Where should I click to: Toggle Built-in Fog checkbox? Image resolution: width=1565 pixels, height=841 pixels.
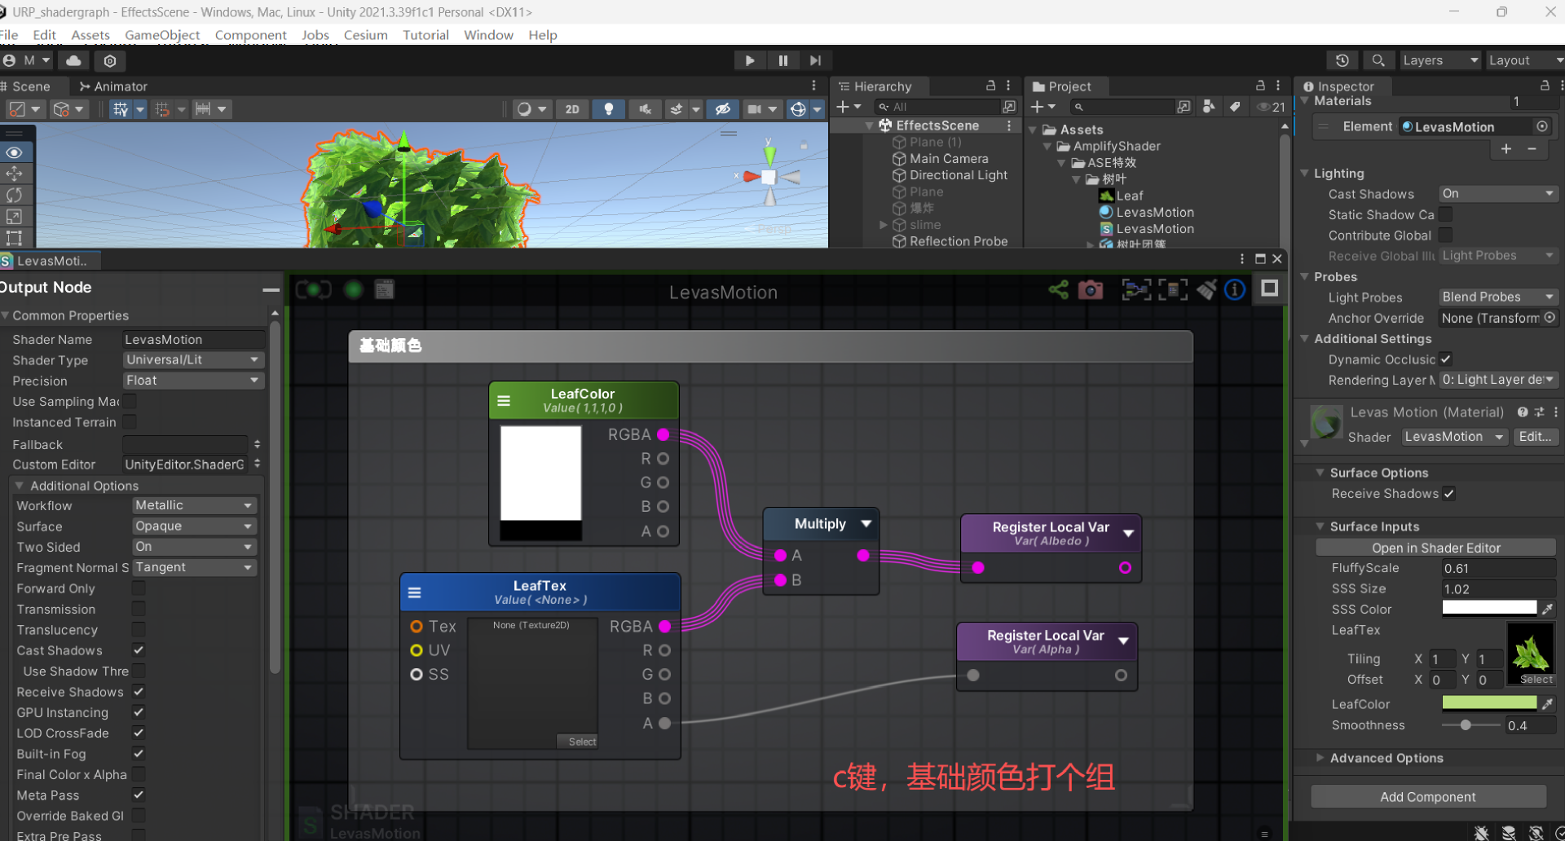139,754
